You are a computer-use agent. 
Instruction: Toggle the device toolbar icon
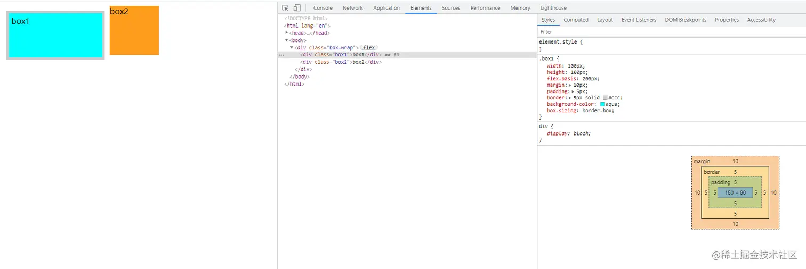(x=297, y=8)
